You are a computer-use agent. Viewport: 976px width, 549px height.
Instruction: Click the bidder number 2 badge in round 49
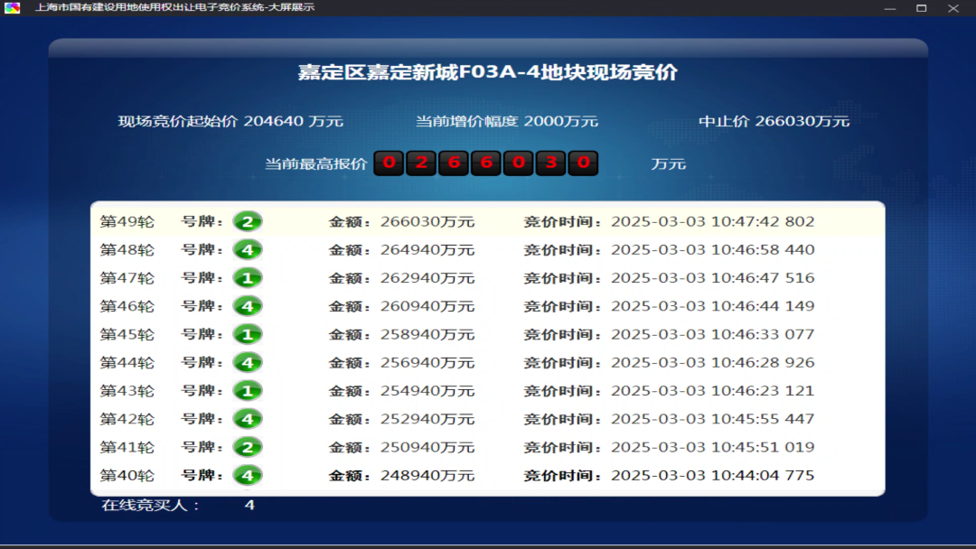247,221
